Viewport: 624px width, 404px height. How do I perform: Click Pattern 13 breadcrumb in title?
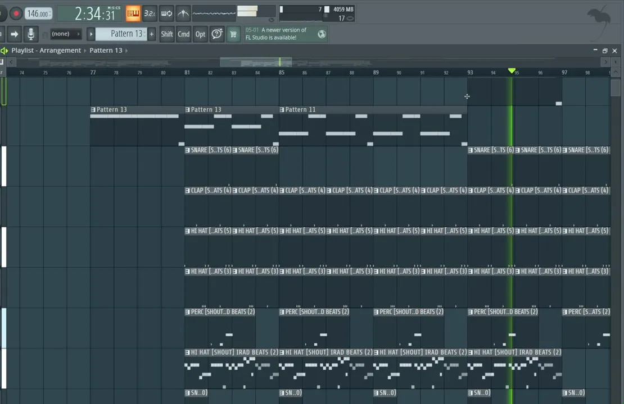coord(106,50)
